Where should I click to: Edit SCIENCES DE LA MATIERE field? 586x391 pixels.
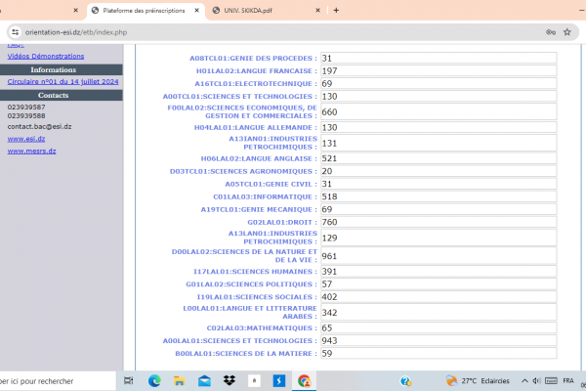(x=439, y=353)
